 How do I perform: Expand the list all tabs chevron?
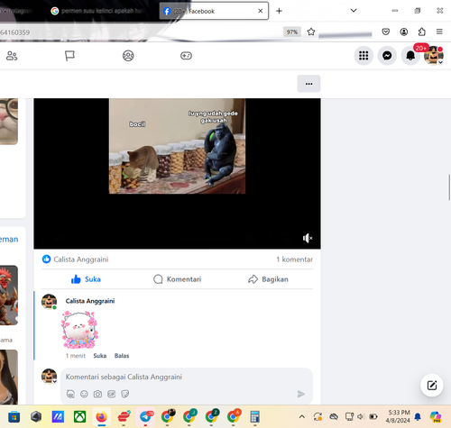pyautogui.click(x=354, y=11)
